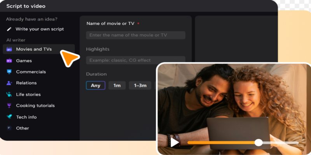The height and width of the screenshot is (155, 311).
Task: Click the Commercials presentation icon
Action: (x=9, y=72)
